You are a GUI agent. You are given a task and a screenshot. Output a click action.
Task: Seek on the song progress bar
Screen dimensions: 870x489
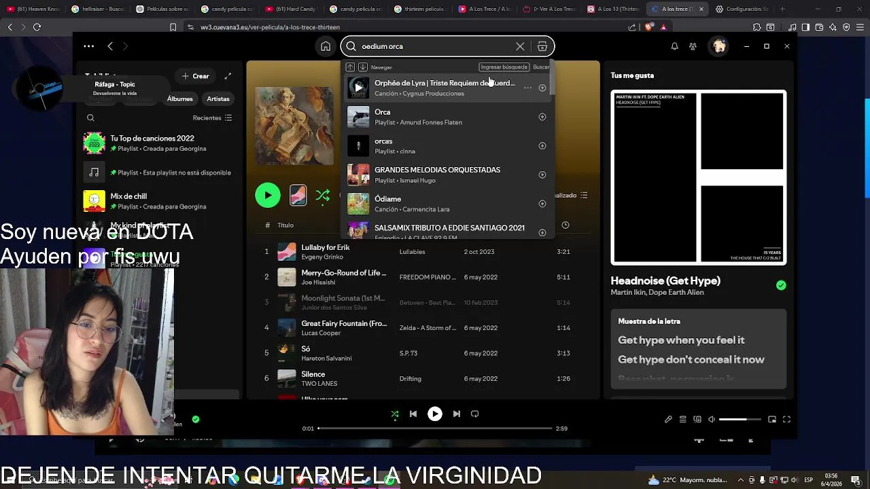click(x=435, y=429)
